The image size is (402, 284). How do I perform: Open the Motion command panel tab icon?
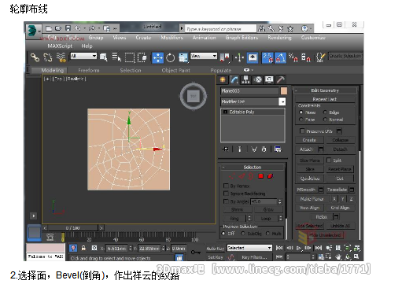coord(258,79)
